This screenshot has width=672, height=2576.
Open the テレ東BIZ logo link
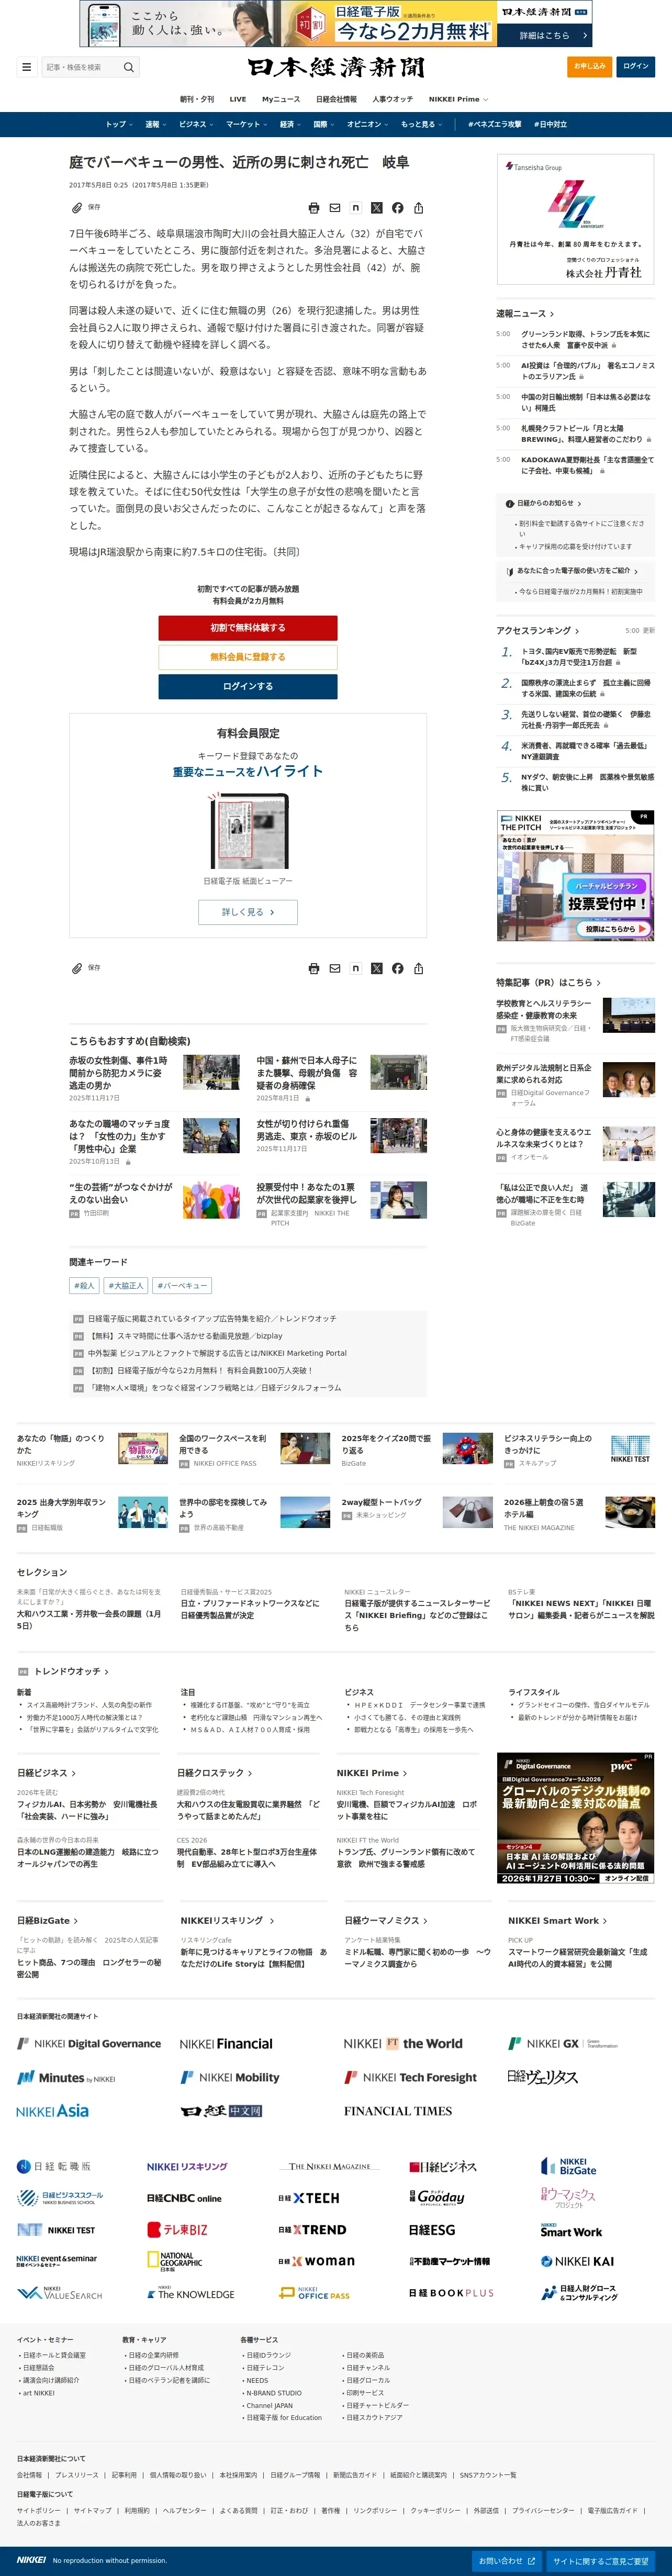click(178, 2230)
